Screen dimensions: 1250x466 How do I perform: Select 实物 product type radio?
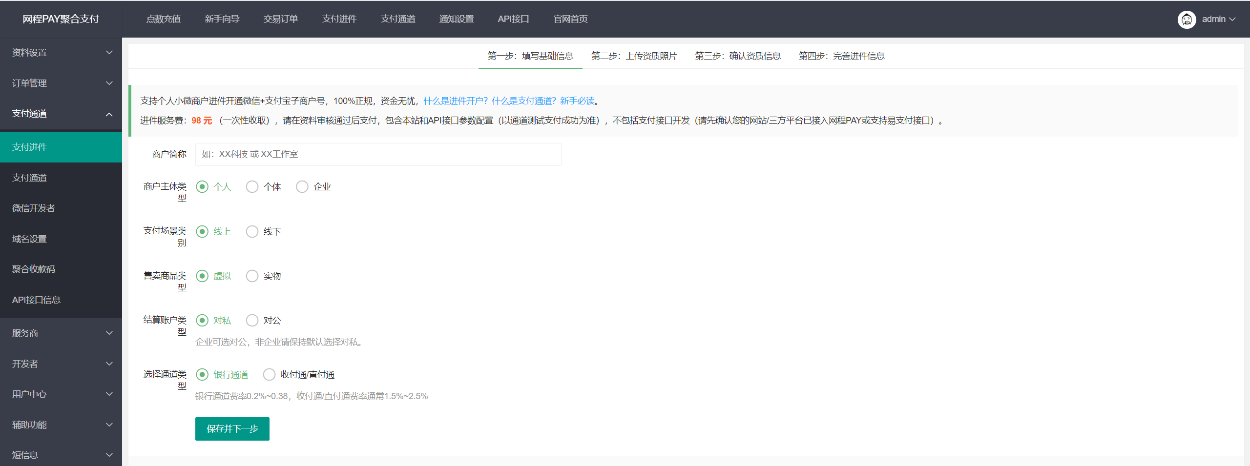252,276
